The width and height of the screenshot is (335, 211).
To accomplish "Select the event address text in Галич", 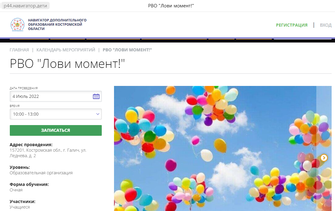I will click(x=48, y=153).
